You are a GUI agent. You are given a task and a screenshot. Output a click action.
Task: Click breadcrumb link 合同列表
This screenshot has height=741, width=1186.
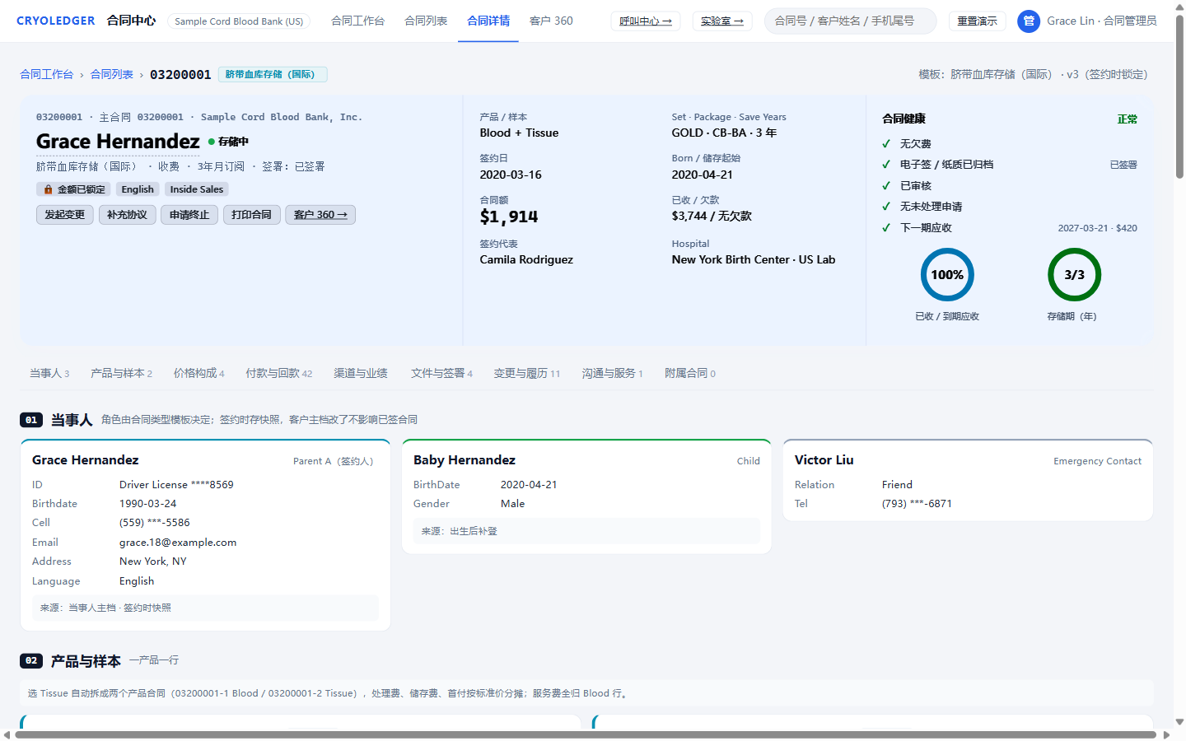click(x=112, y=74)
